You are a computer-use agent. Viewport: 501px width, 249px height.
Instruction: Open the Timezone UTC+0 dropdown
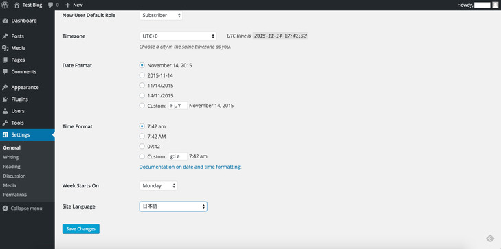coord(178,36)
